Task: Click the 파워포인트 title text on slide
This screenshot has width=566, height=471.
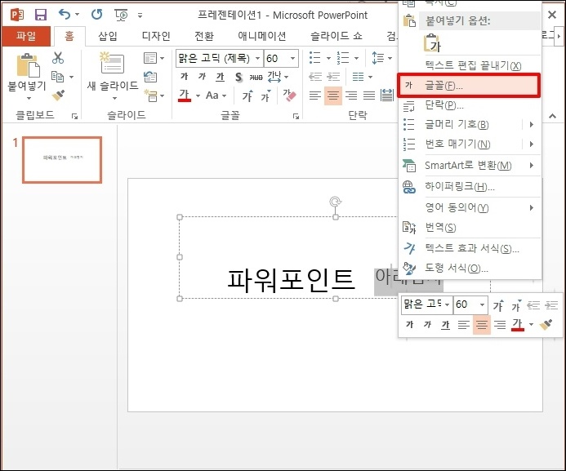Action: point(292,280)
